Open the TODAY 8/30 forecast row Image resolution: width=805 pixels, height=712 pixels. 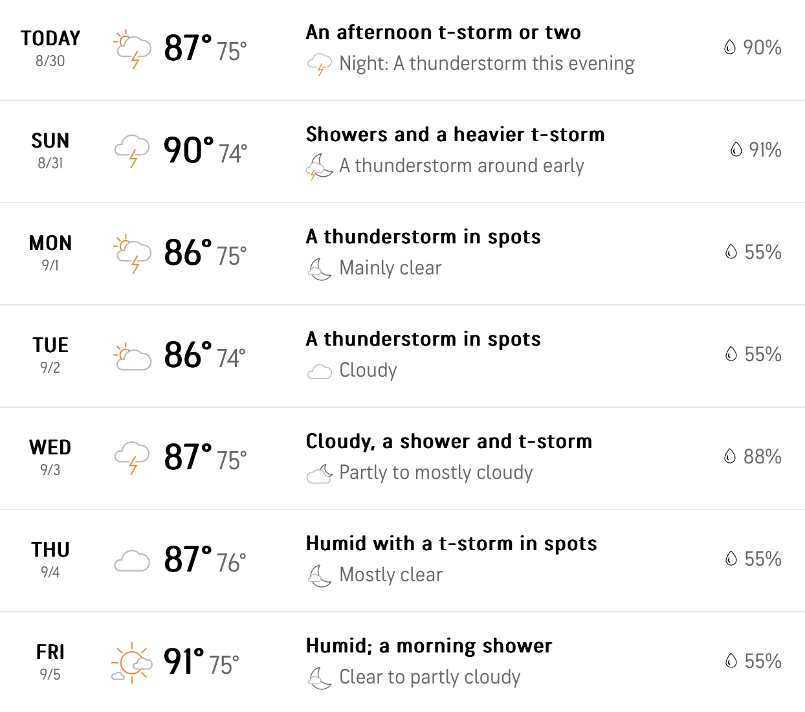pyautogui.click(x=402, y=50)
